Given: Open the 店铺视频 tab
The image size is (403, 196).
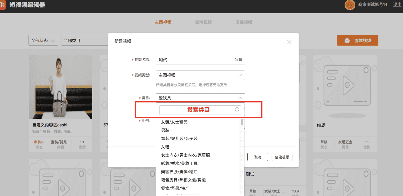Looking at the screenshot, I should [x=243, y=22].
